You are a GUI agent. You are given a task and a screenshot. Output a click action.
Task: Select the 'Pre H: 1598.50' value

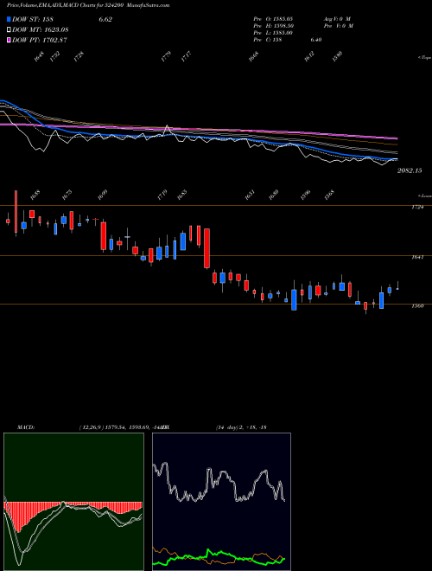[x=274, y=25]
